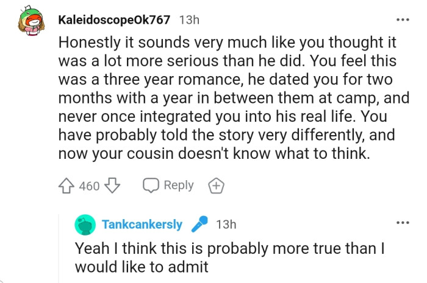
Task: Click the 13h timestamp beside KaleidoscopeOk767
Action: point(189,19)
